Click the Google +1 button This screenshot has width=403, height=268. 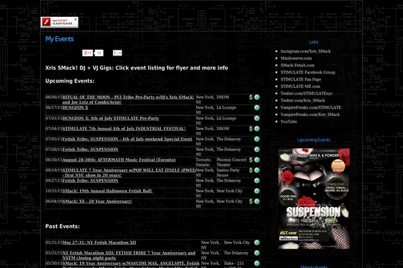click(87, 53)
